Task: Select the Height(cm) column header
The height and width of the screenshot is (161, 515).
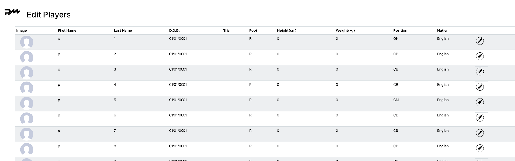Action: (286, 30)
